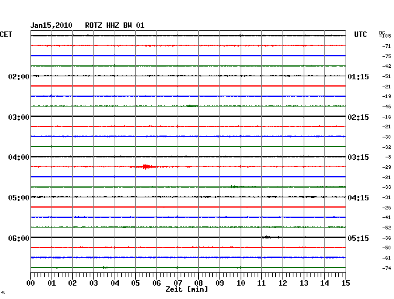Click the DC offset value -41
This screenshot has width=394, height=299.
(387, 217)
